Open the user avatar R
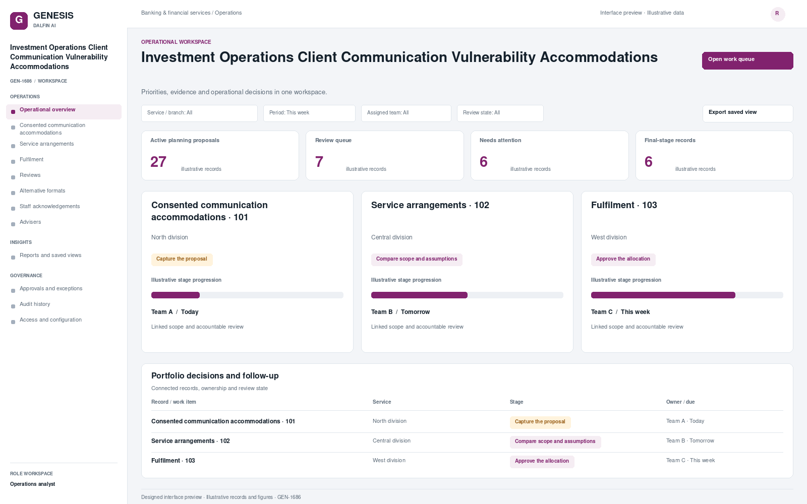 (777, 14)
